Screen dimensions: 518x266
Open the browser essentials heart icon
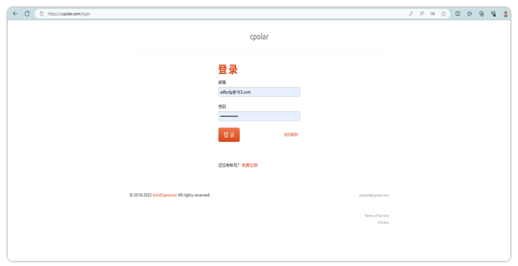click(493, 14)
